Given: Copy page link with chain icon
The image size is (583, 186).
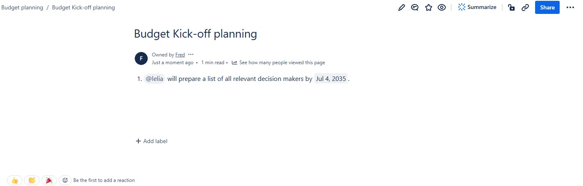Looking at the screenshot, I should pyautogui.click(x=525, y=7).
